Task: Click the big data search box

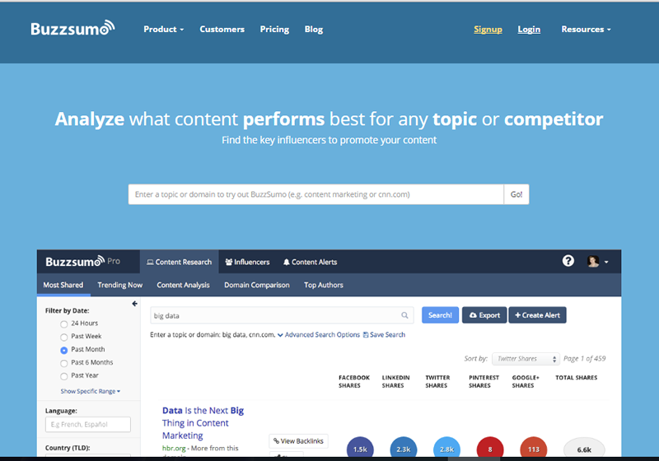Action: click(282, 315)
